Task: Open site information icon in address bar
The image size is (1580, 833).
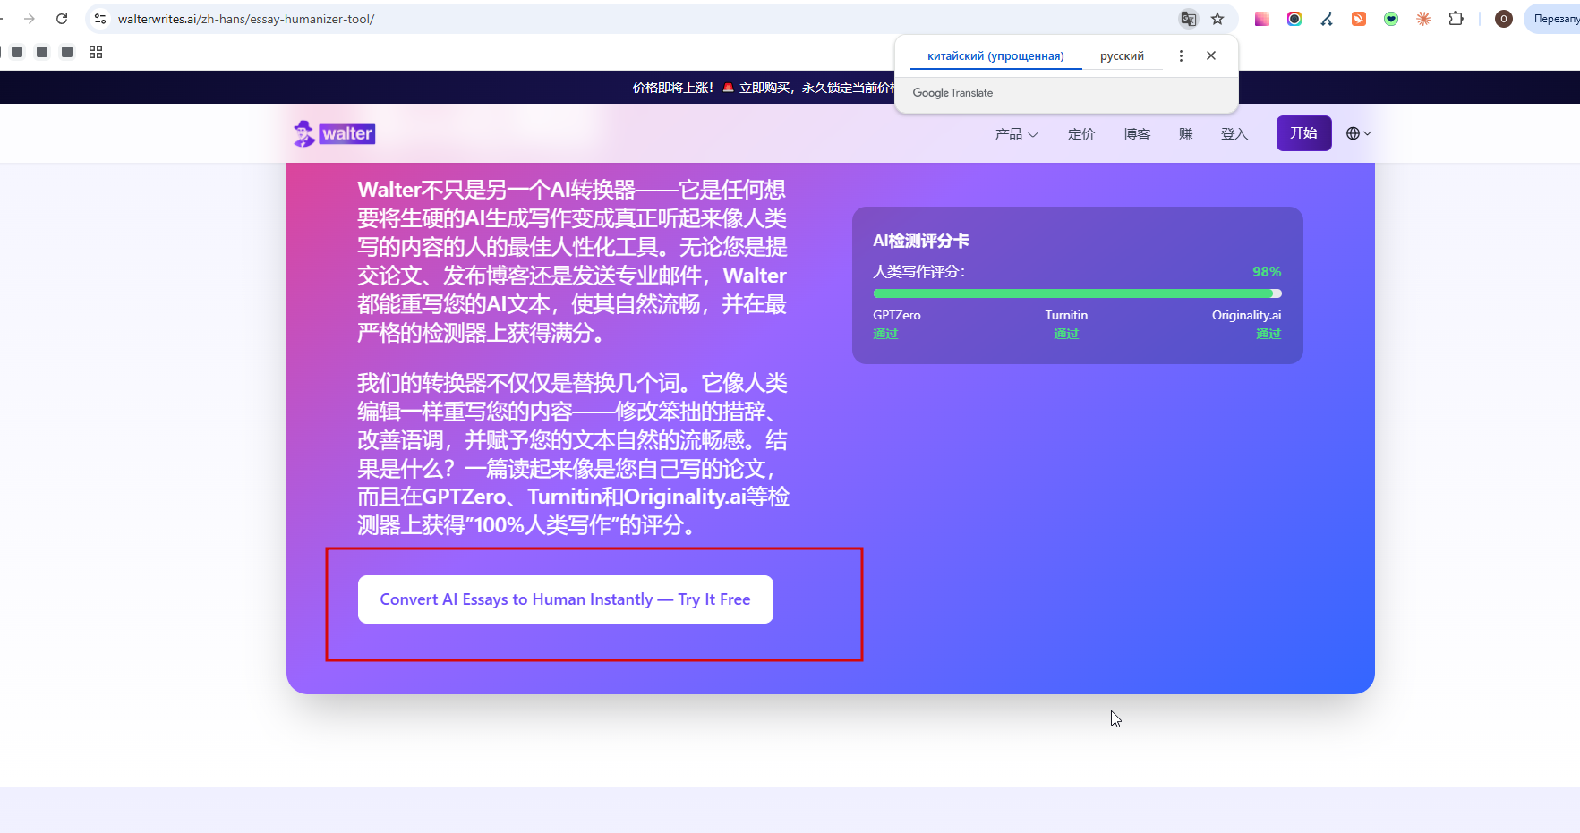Action: [100, 19]
